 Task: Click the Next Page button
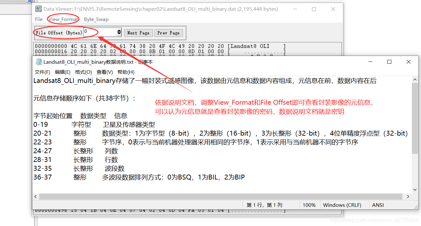click(138, 33)
